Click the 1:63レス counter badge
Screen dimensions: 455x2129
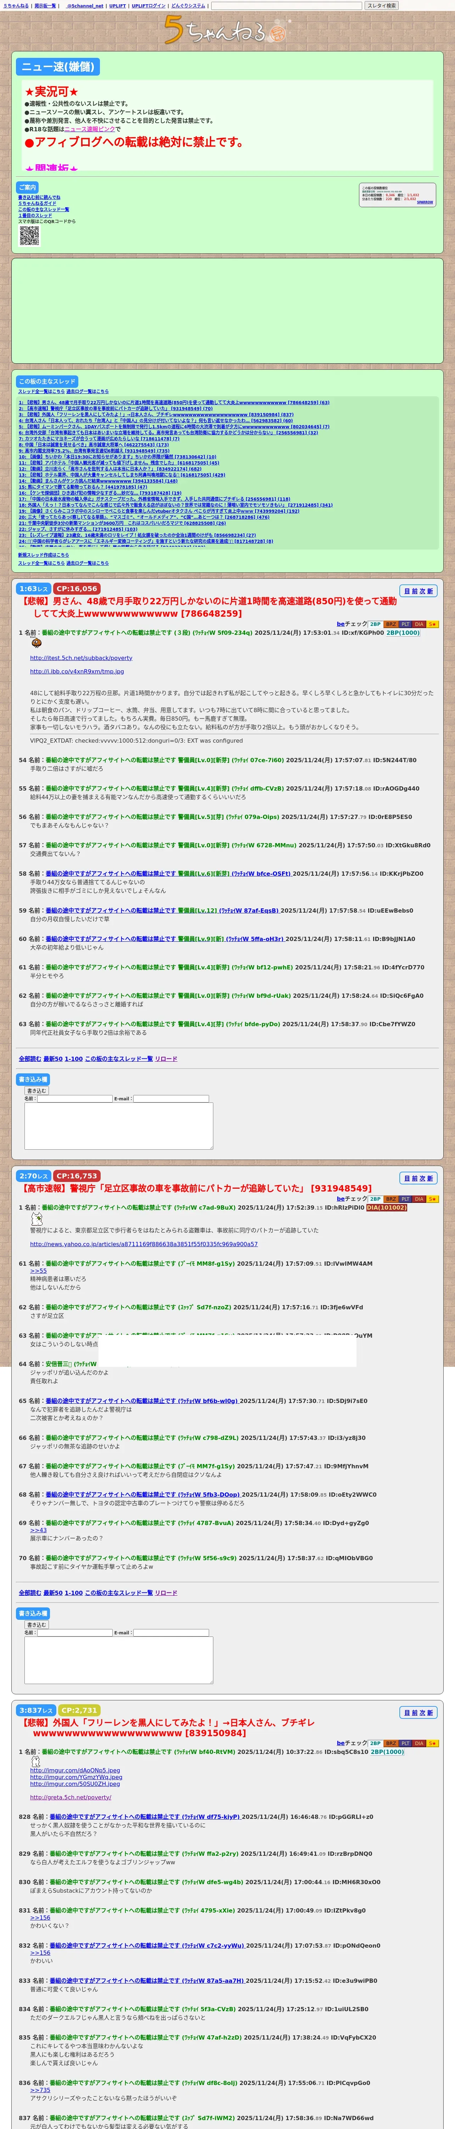click(34, 588)
